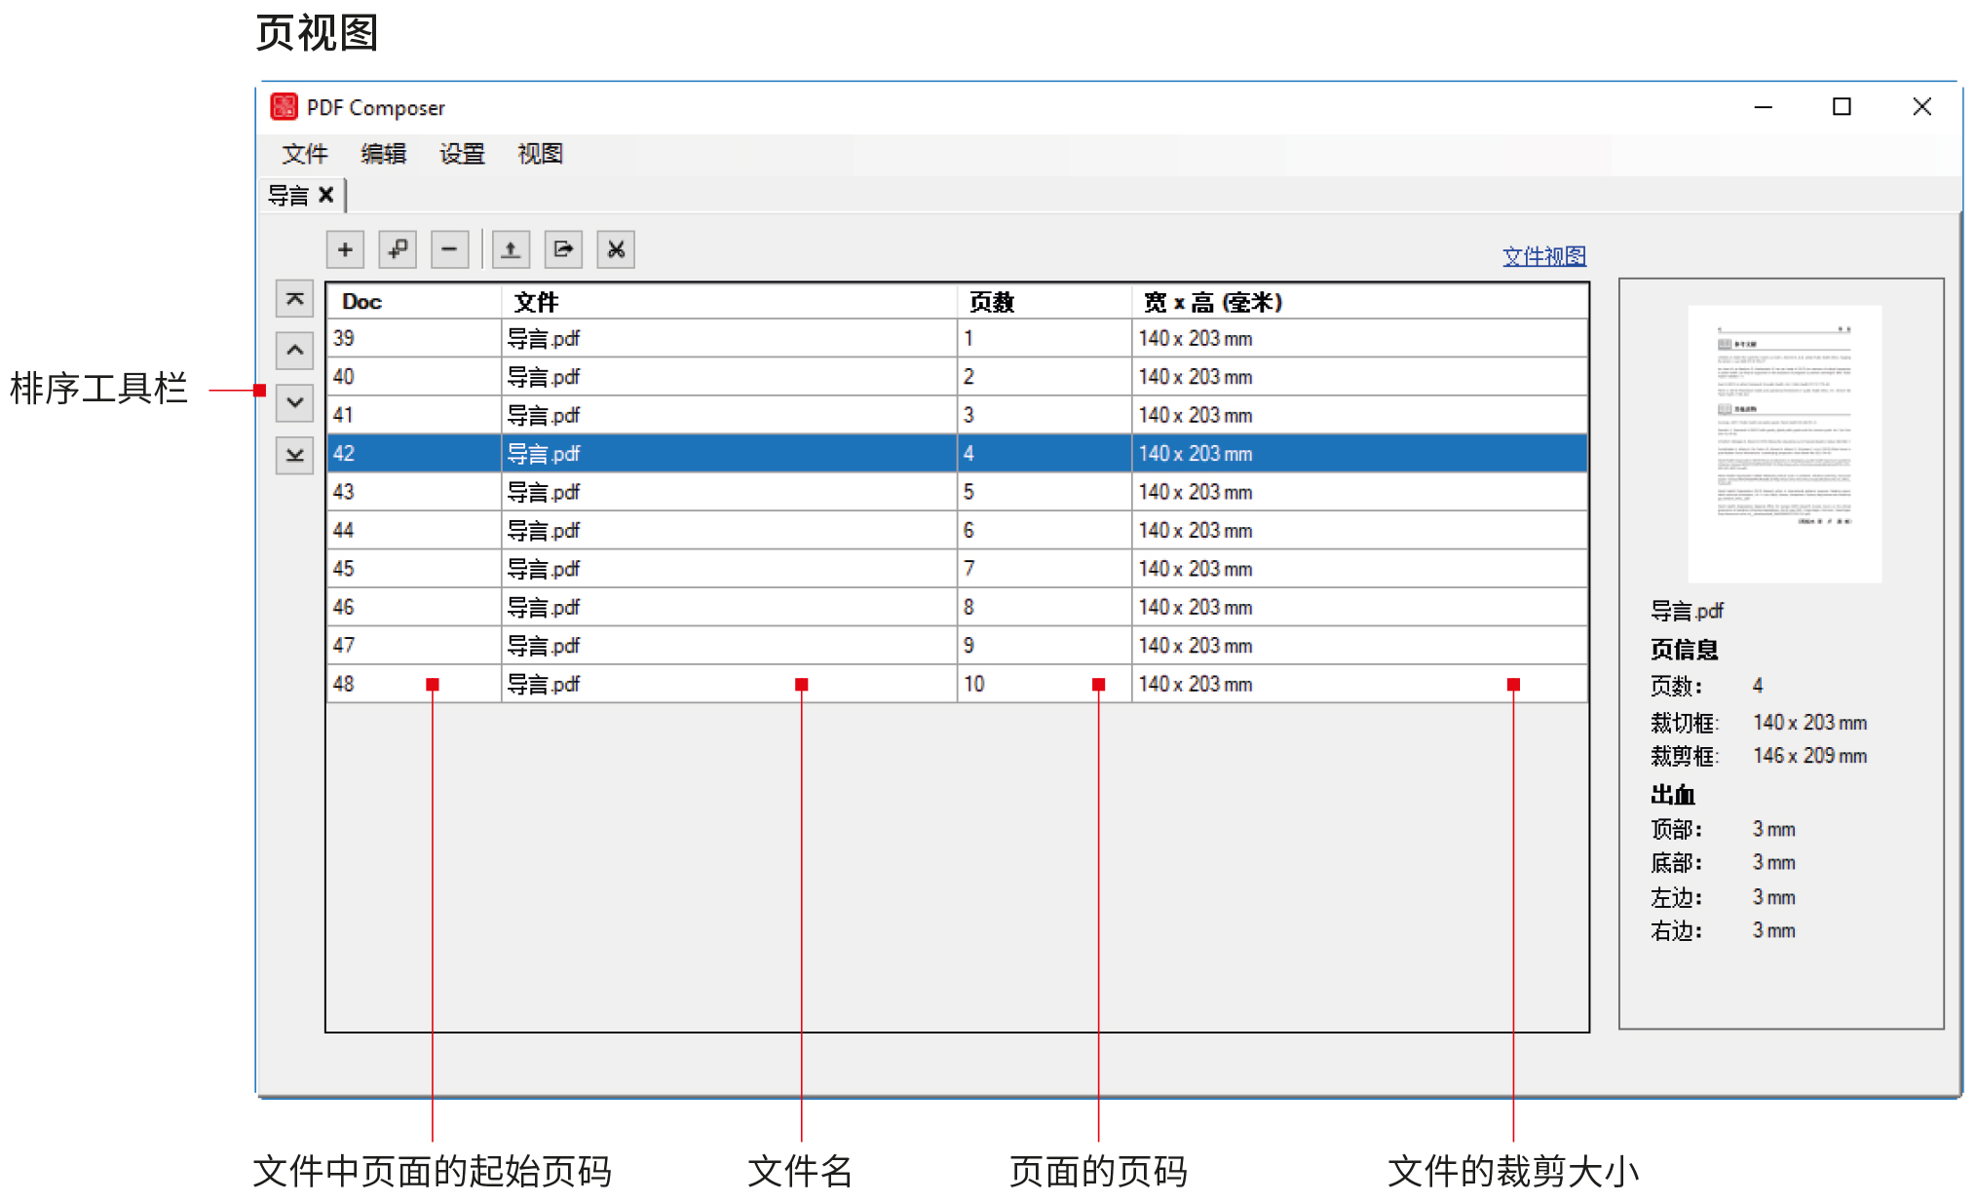Screen dimensions: 1976x1202
Task: Click the page preview thumbnail
Action: point(1784,444)
